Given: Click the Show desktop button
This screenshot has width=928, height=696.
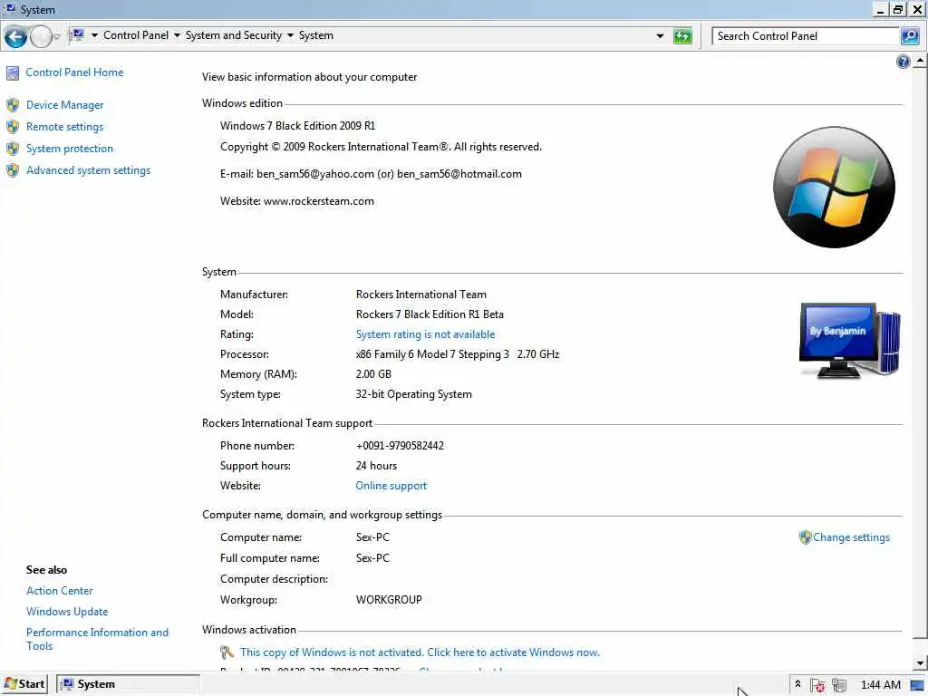Looking at the screenshot, I should click(917, 685).
